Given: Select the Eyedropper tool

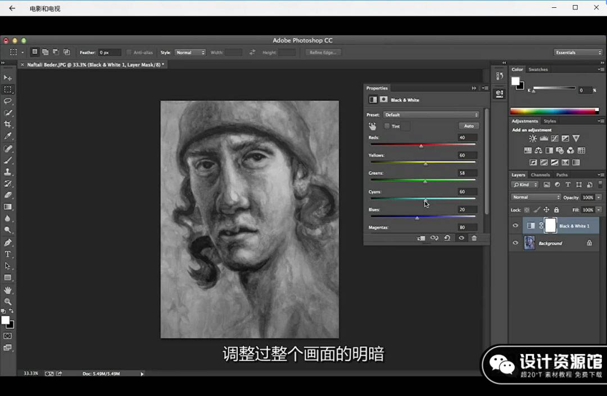Looking at the screenshot, I should pos(8,136).
